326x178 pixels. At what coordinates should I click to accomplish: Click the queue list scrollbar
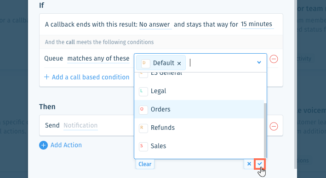pos(265,131)
